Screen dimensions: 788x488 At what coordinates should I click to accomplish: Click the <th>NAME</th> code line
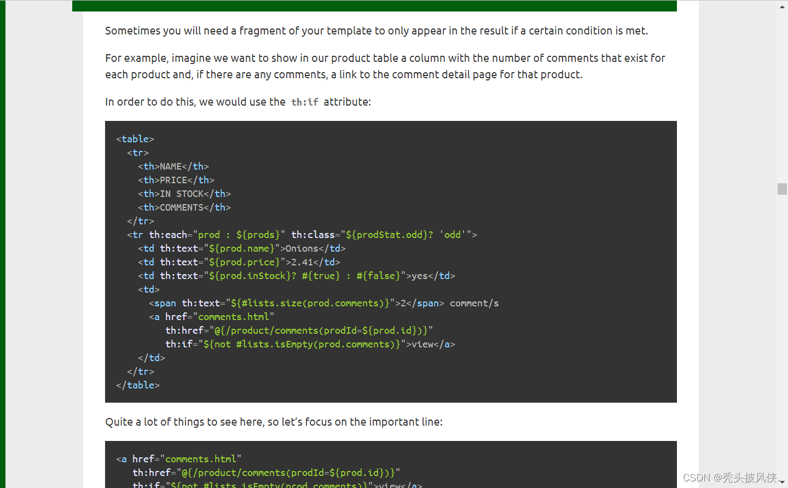click(x=173, y=166)
